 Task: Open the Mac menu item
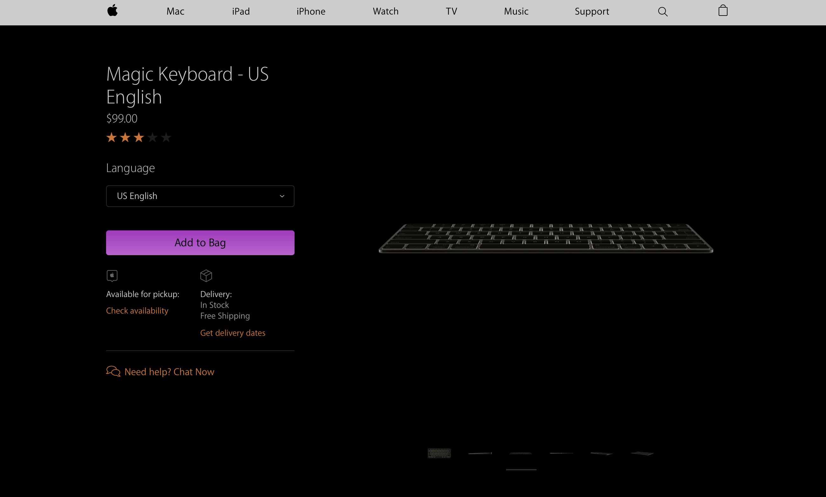click(x=175, y=11)
